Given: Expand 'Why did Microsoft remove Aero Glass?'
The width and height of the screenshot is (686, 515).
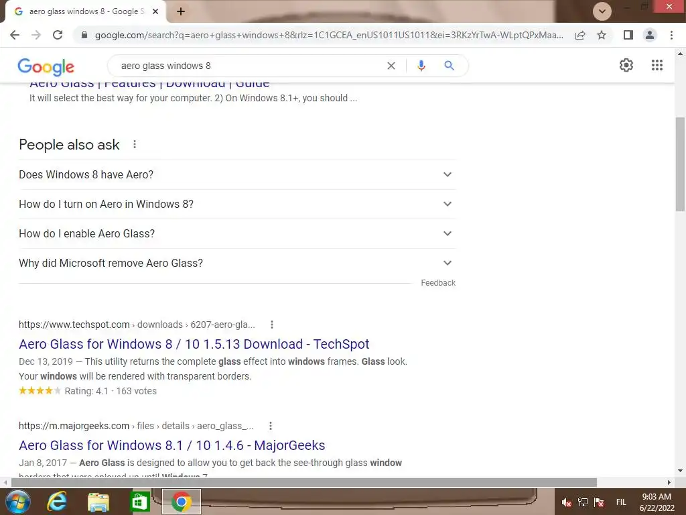Looking at the screenshot, I should (x=237, y=263).
